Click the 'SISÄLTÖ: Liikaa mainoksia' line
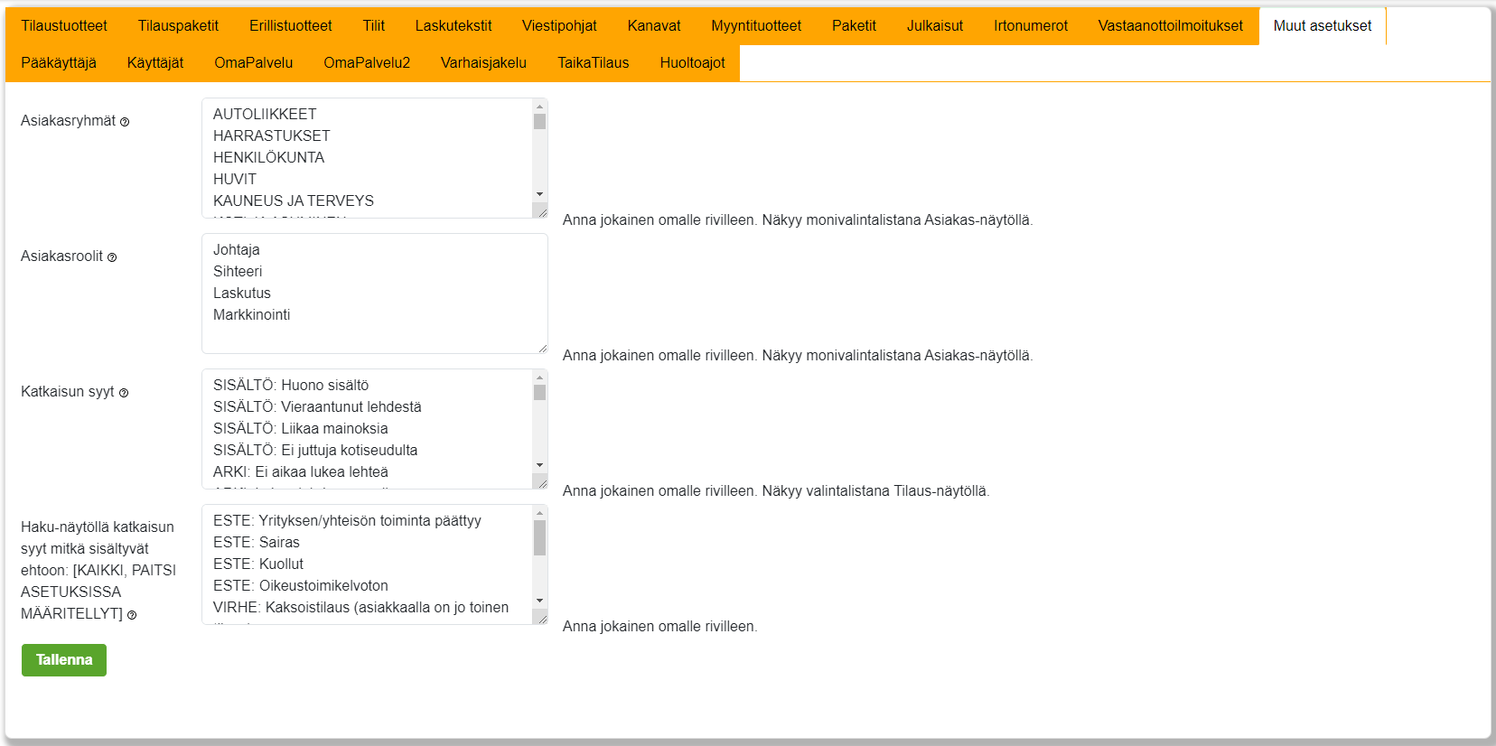1496x746 pixels. 301,429
